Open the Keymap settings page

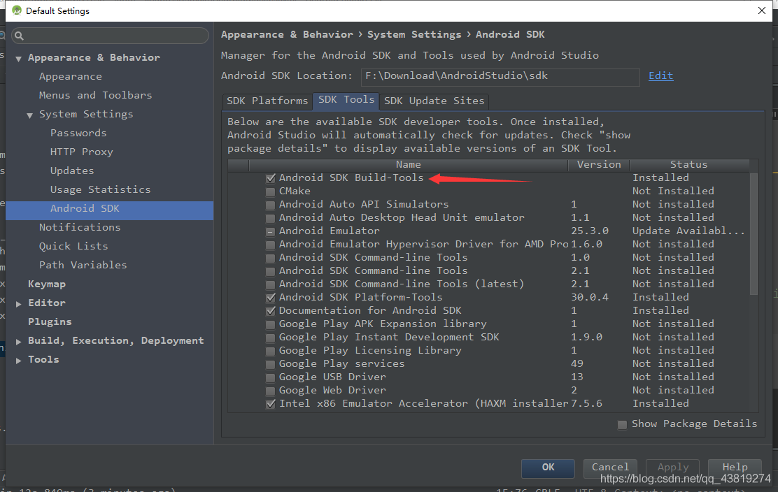click(47, 284)
